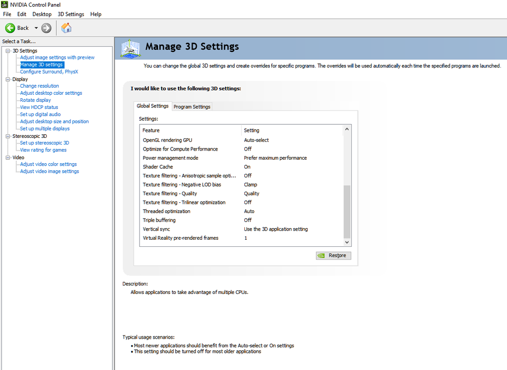Switch to the Global Settings tab

pyautogui.click(x=153, y=106)
